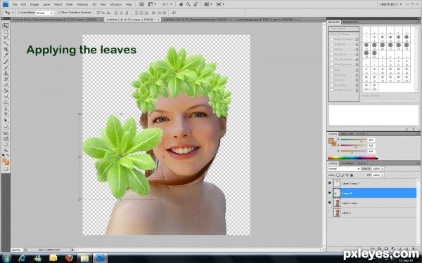
Task: Switch to the Swatches tab
Action: pos(347,134)
